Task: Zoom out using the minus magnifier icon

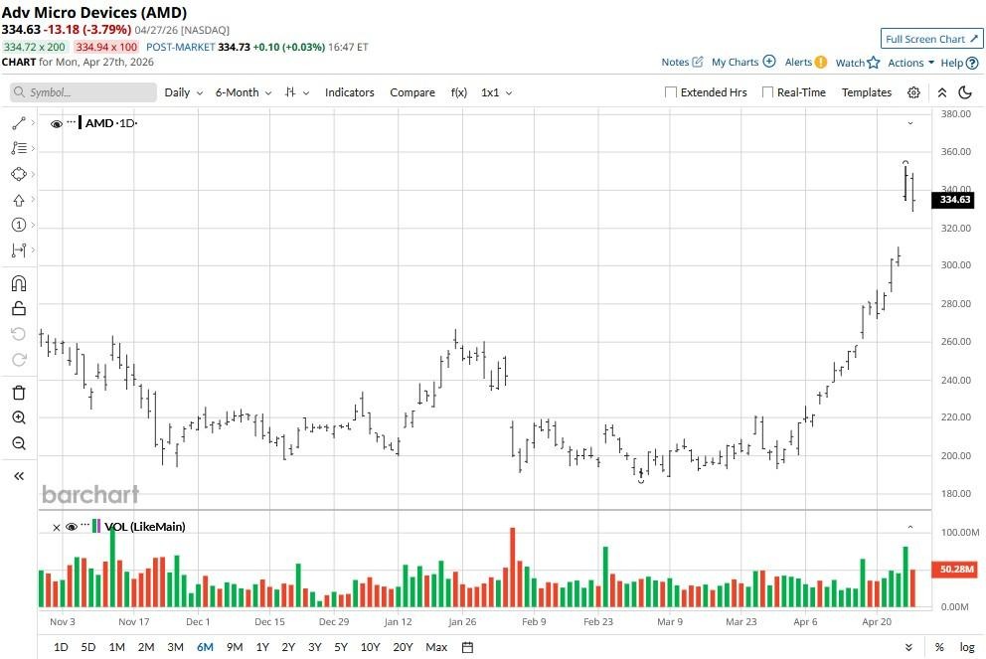Action: [x=18, y=444]
